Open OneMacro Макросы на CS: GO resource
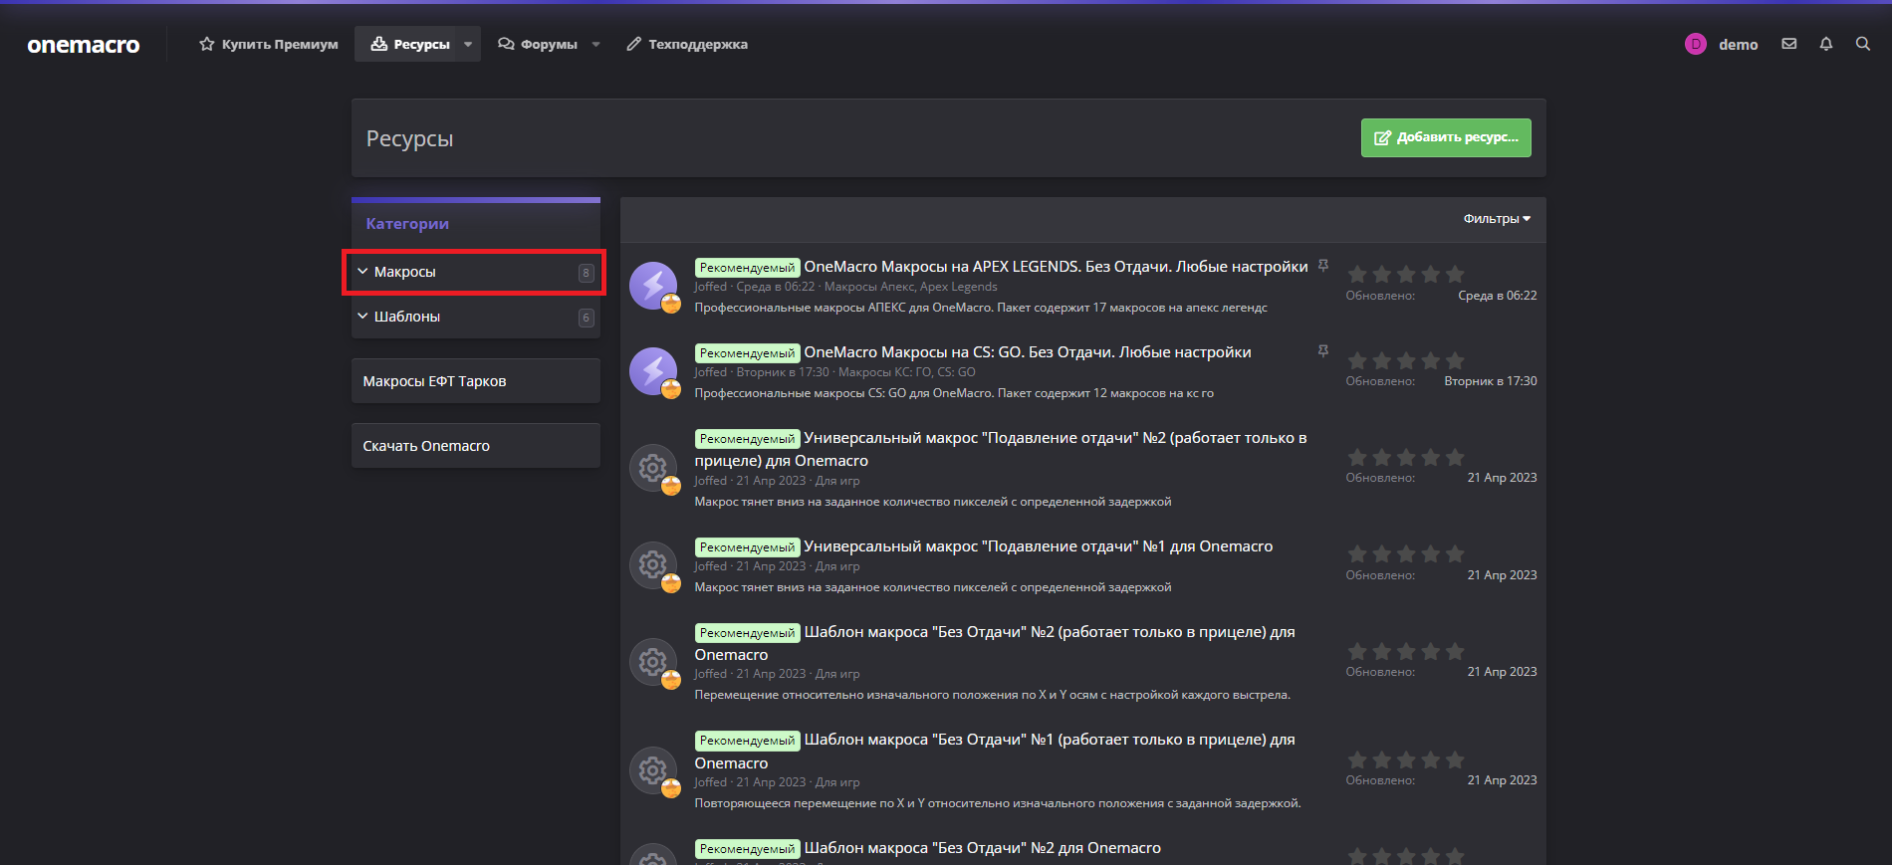1892x865 pixels. click(x=1028, y=352)
